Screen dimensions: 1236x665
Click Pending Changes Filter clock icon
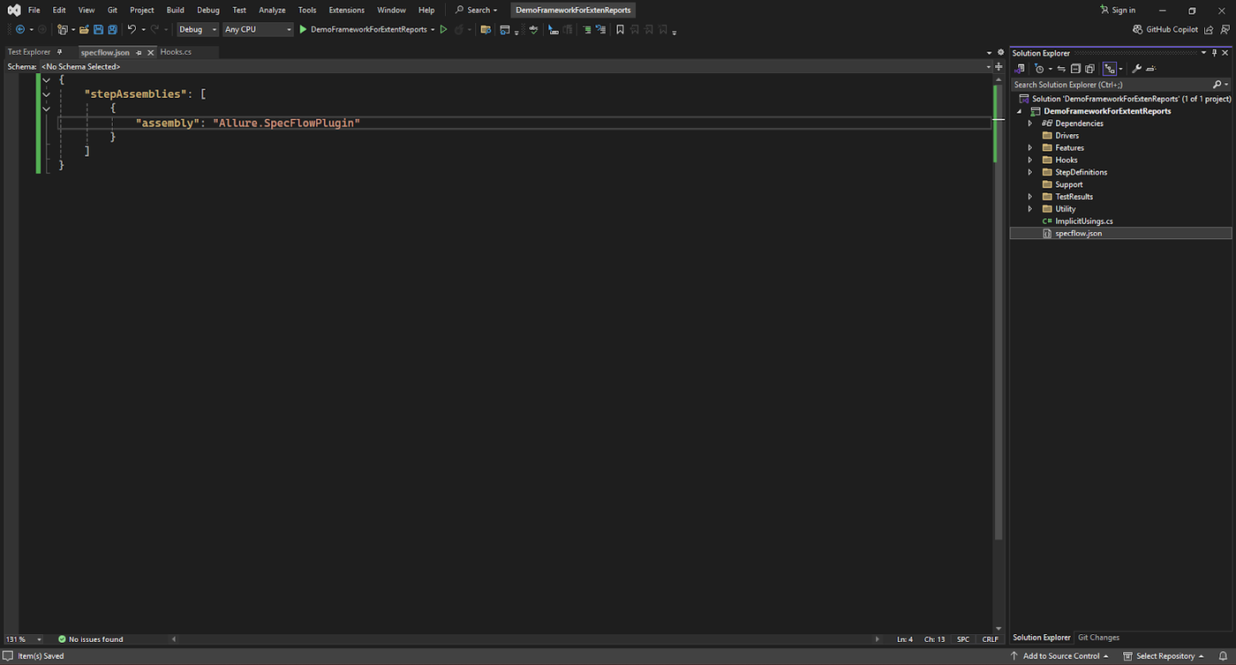1039,68
